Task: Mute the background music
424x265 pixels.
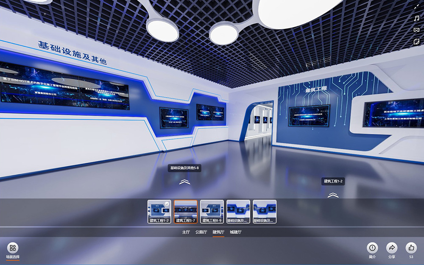Action: point(416,19)
